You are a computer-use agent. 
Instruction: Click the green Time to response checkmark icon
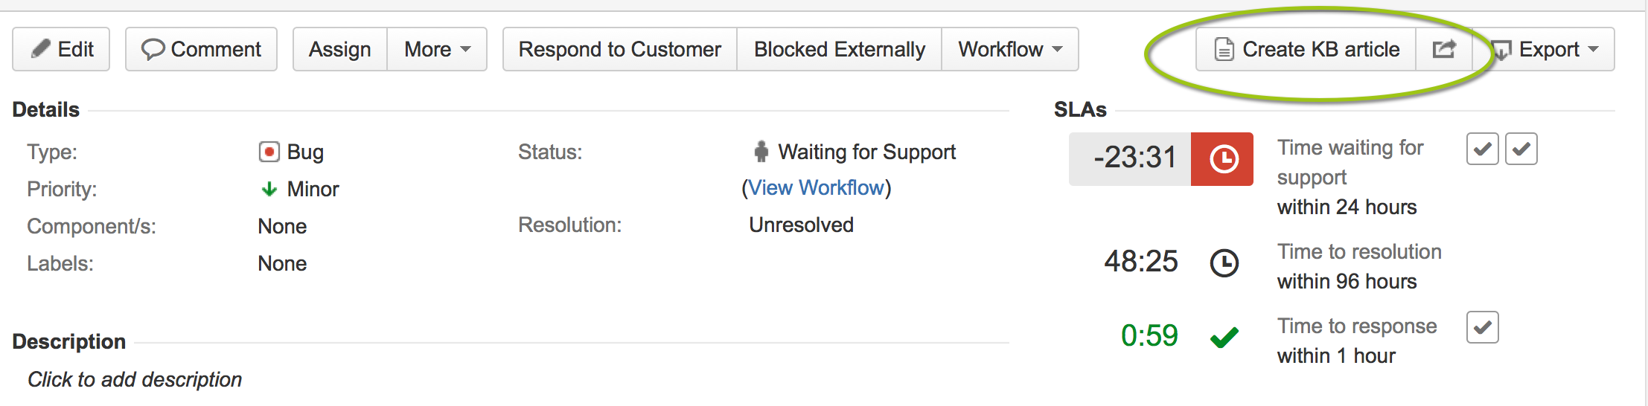[1224, 338]
